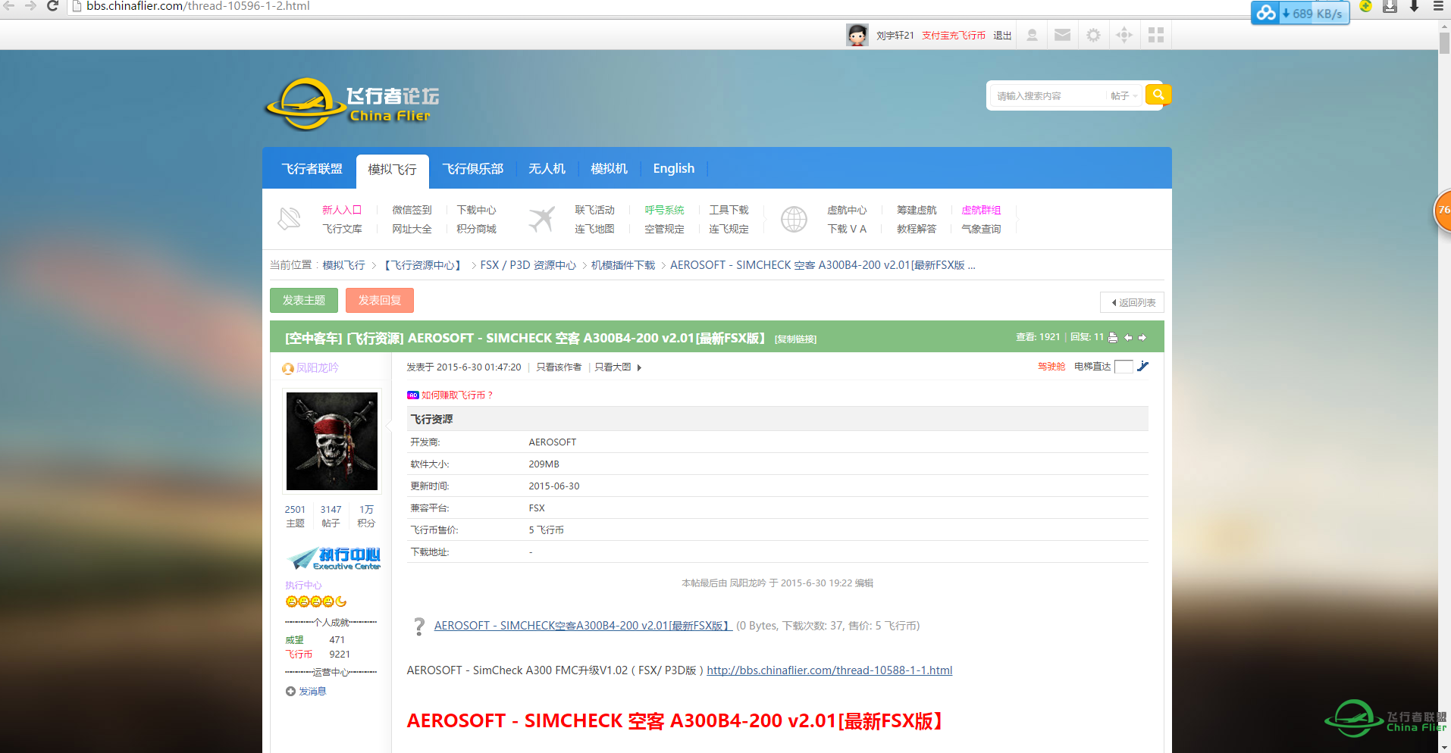
Task: Click 机模插件下载 breadcrumb
Action: (x=623, y=265)
